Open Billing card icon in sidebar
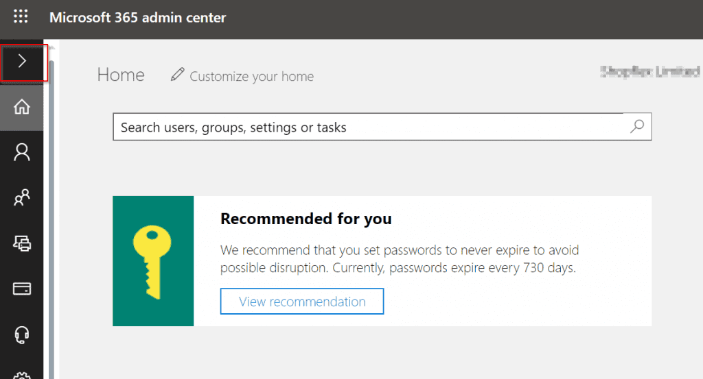 point(21,289)
